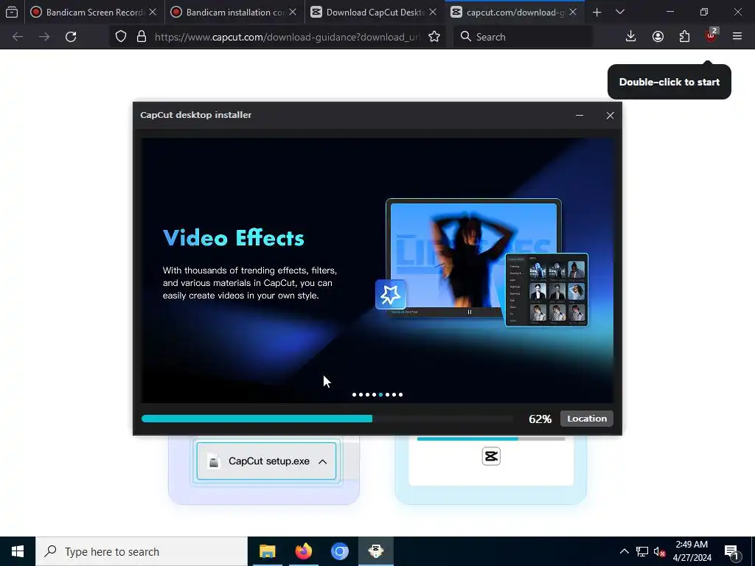The width and height of the screenshot is (755, 566).
Task: Click the taskbar Type here to search box
Action: coord(142,551)
